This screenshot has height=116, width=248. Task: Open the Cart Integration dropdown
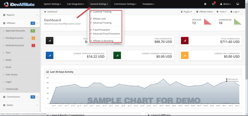click(76, 4)
